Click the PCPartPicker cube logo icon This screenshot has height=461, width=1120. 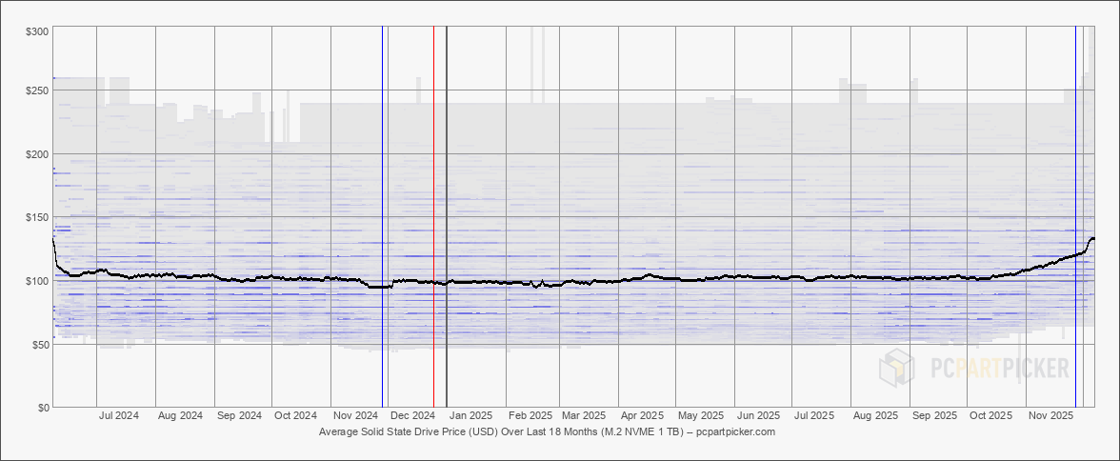click(896, 368)
